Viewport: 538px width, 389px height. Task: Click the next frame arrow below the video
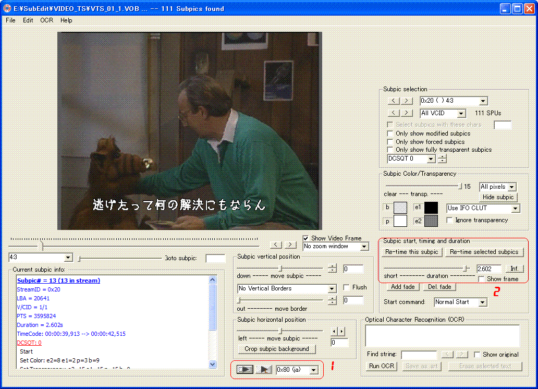290,245
